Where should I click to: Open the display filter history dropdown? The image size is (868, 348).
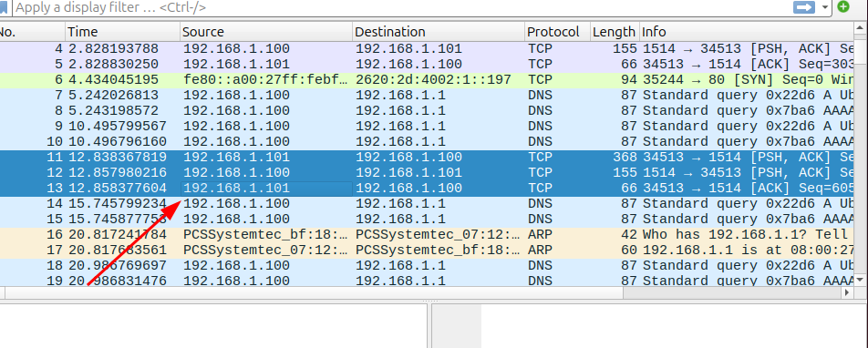click(825, 8)
